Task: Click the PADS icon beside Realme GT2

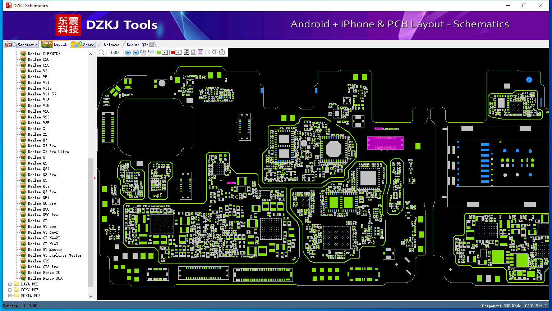Action: [x=23, y=261]
